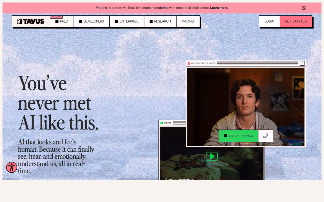
Task: Click the MEDIA window title label
Action: [168, 123]
